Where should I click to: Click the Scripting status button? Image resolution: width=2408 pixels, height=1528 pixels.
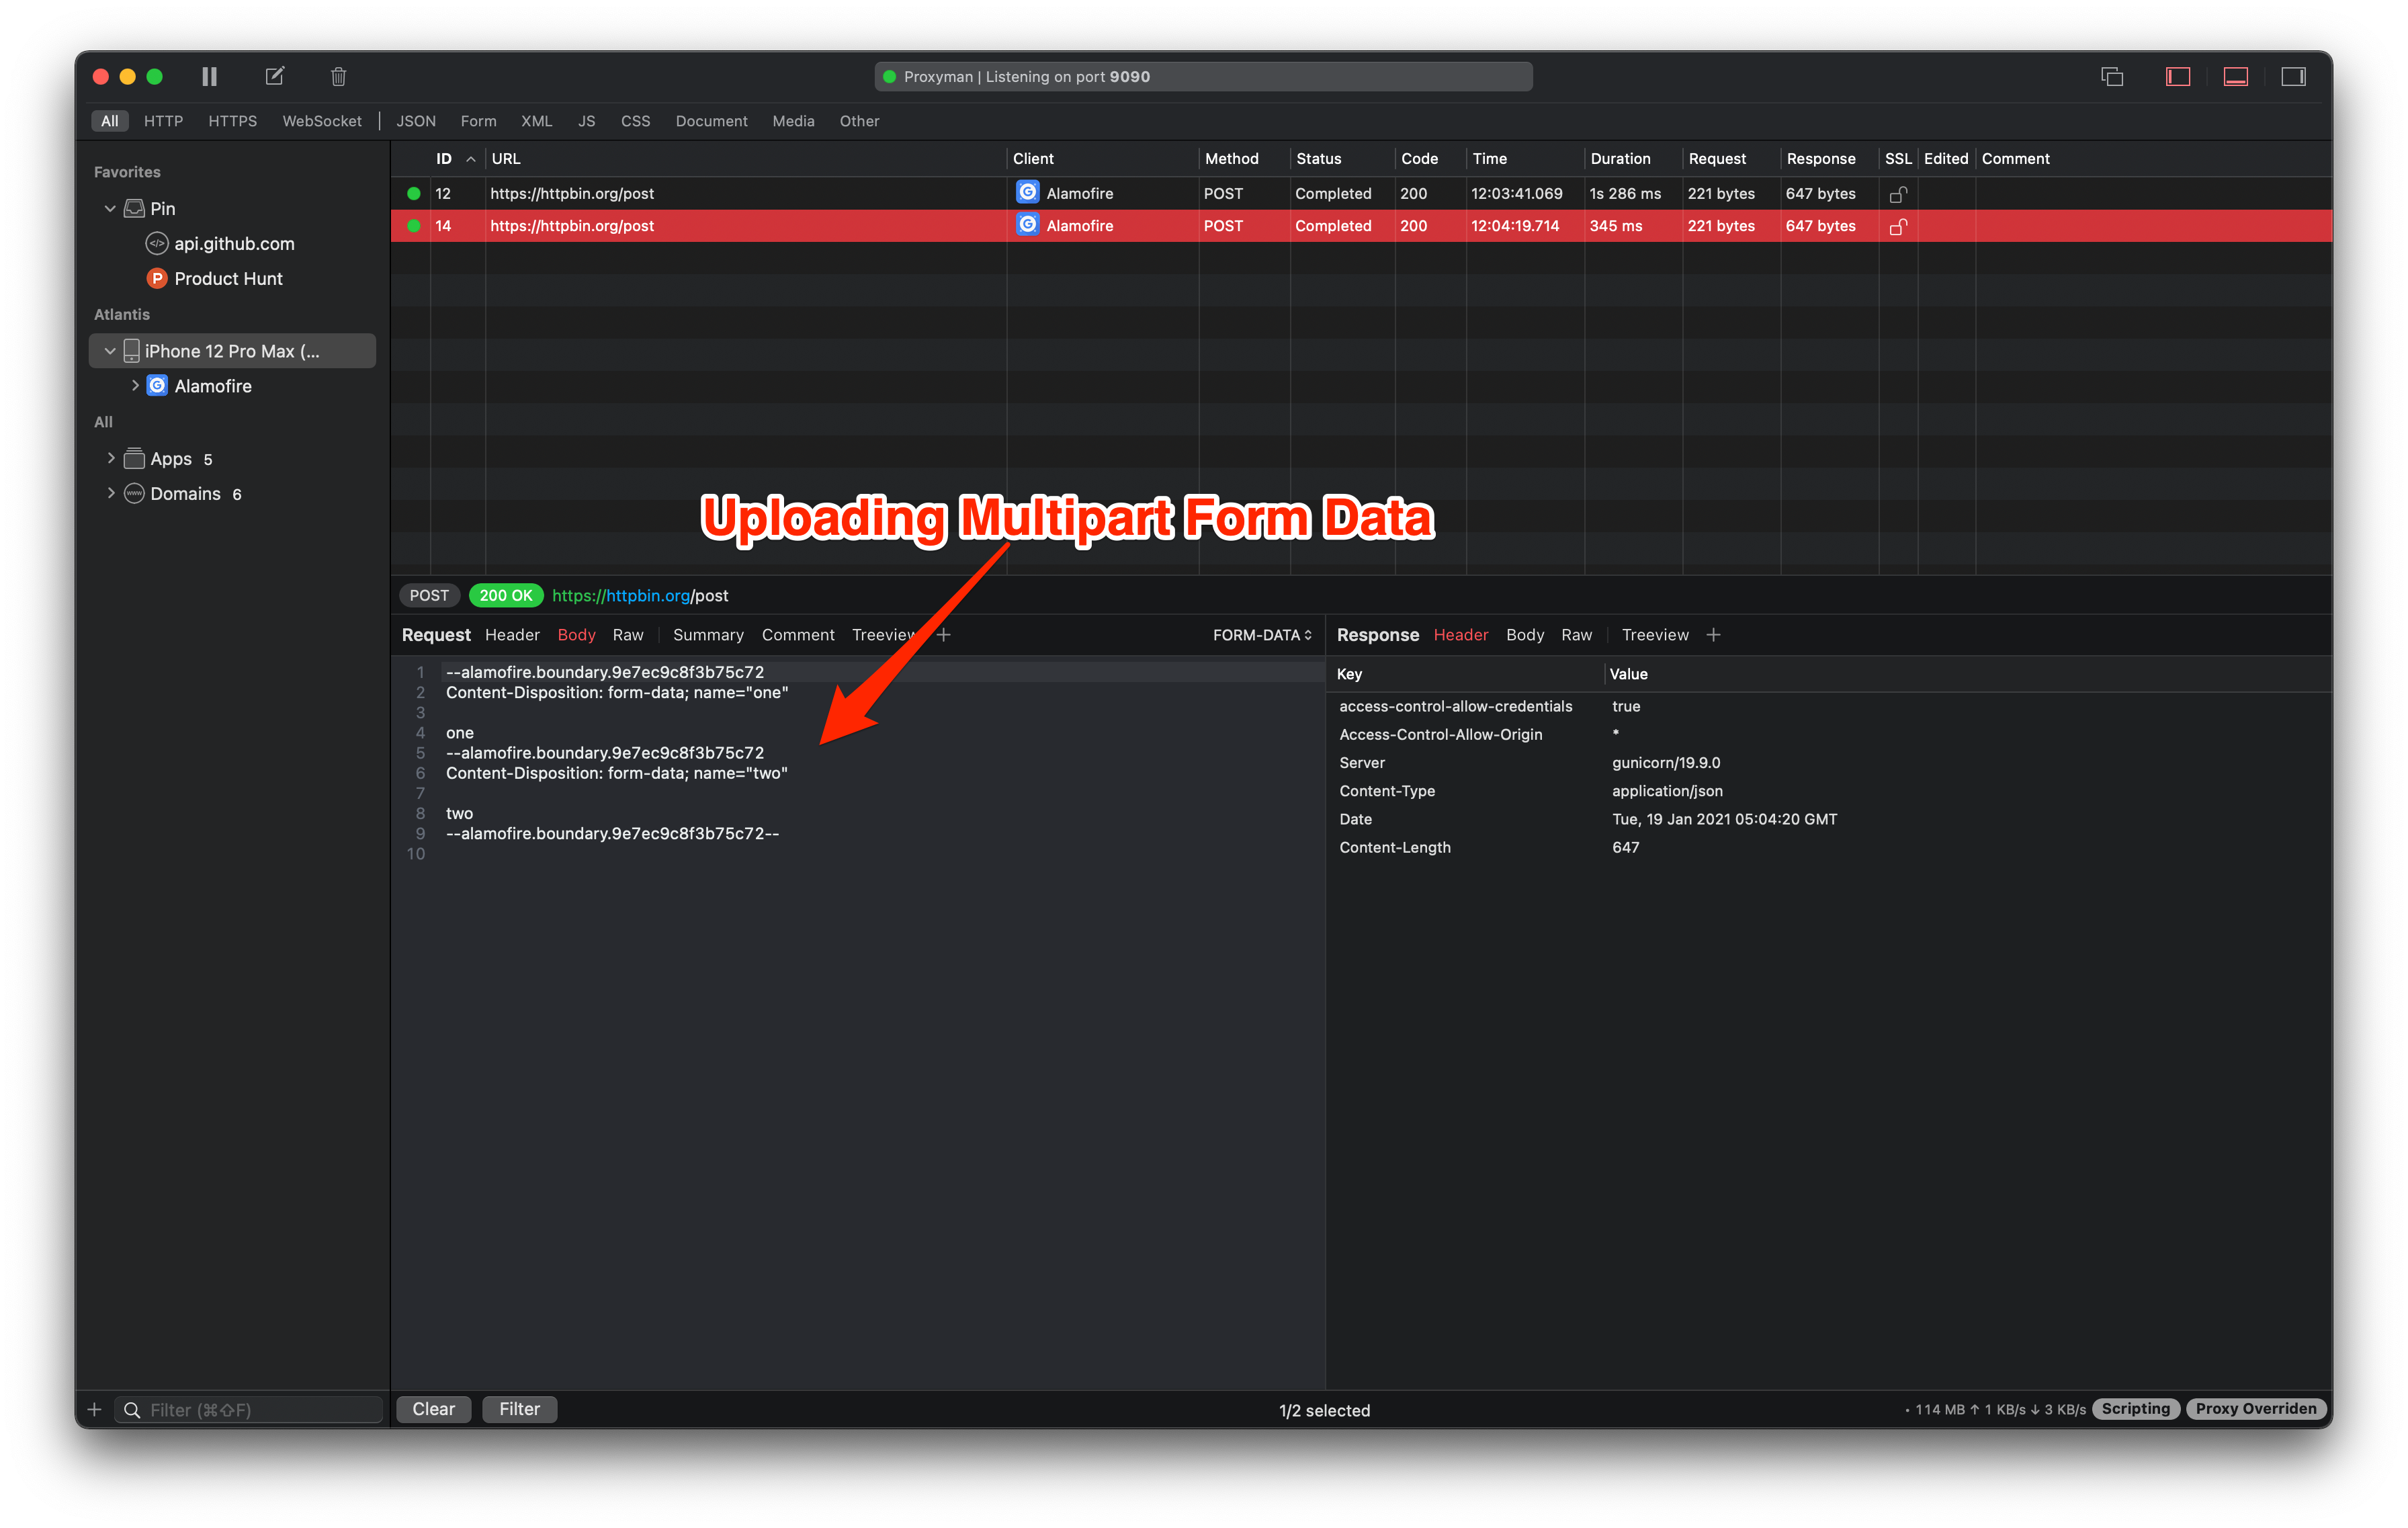tap(2135, 1408)
